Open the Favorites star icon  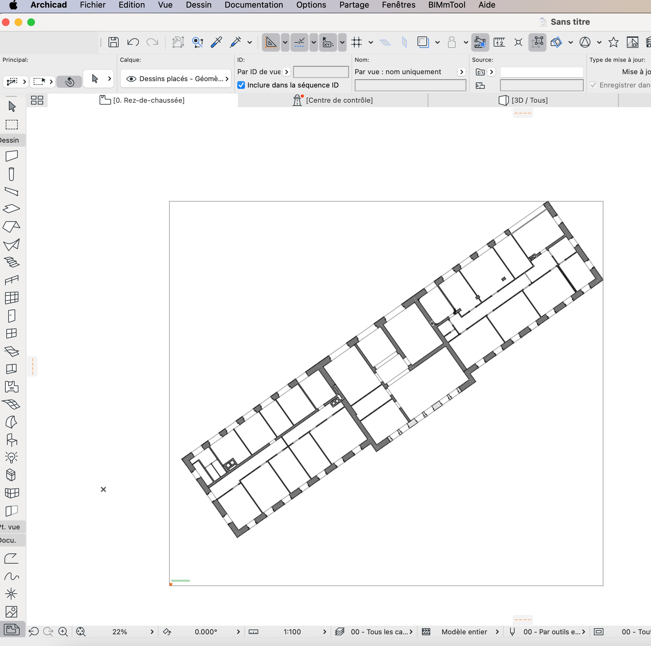(613, 42)
